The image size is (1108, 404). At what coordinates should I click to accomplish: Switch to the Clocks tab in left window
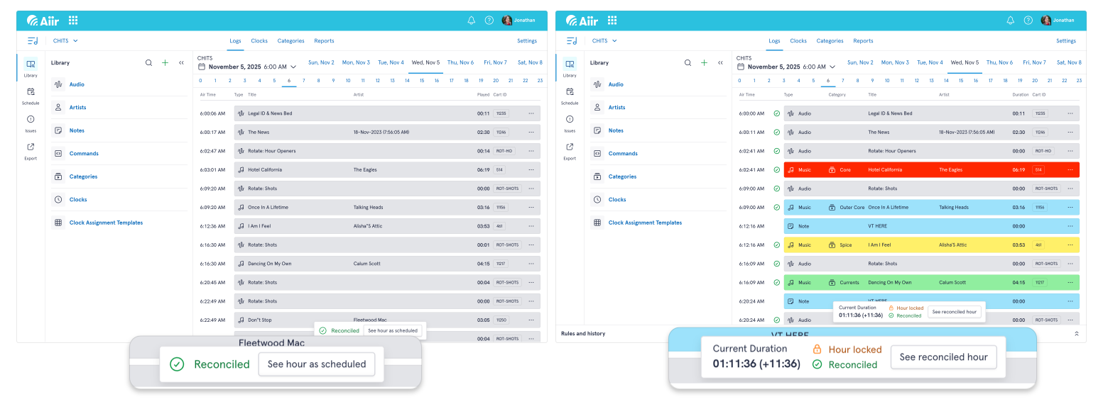point(259,41)
